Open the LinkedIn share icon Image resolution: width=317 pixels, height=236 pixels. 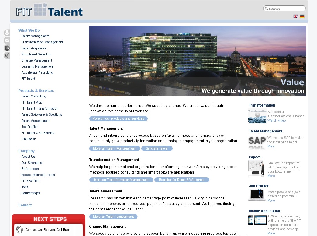coord(7,48)
